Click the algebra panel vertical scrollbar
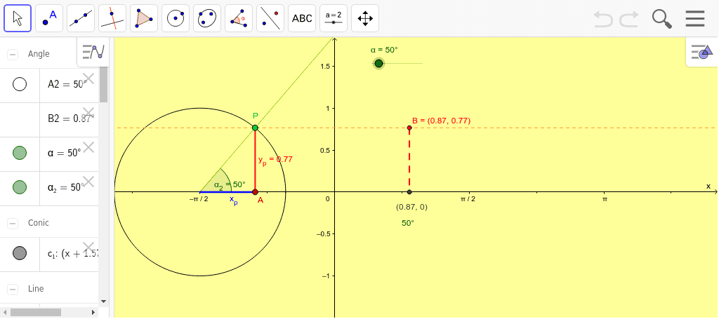Viewport: 719px width, 319px height. coord(104,85)
